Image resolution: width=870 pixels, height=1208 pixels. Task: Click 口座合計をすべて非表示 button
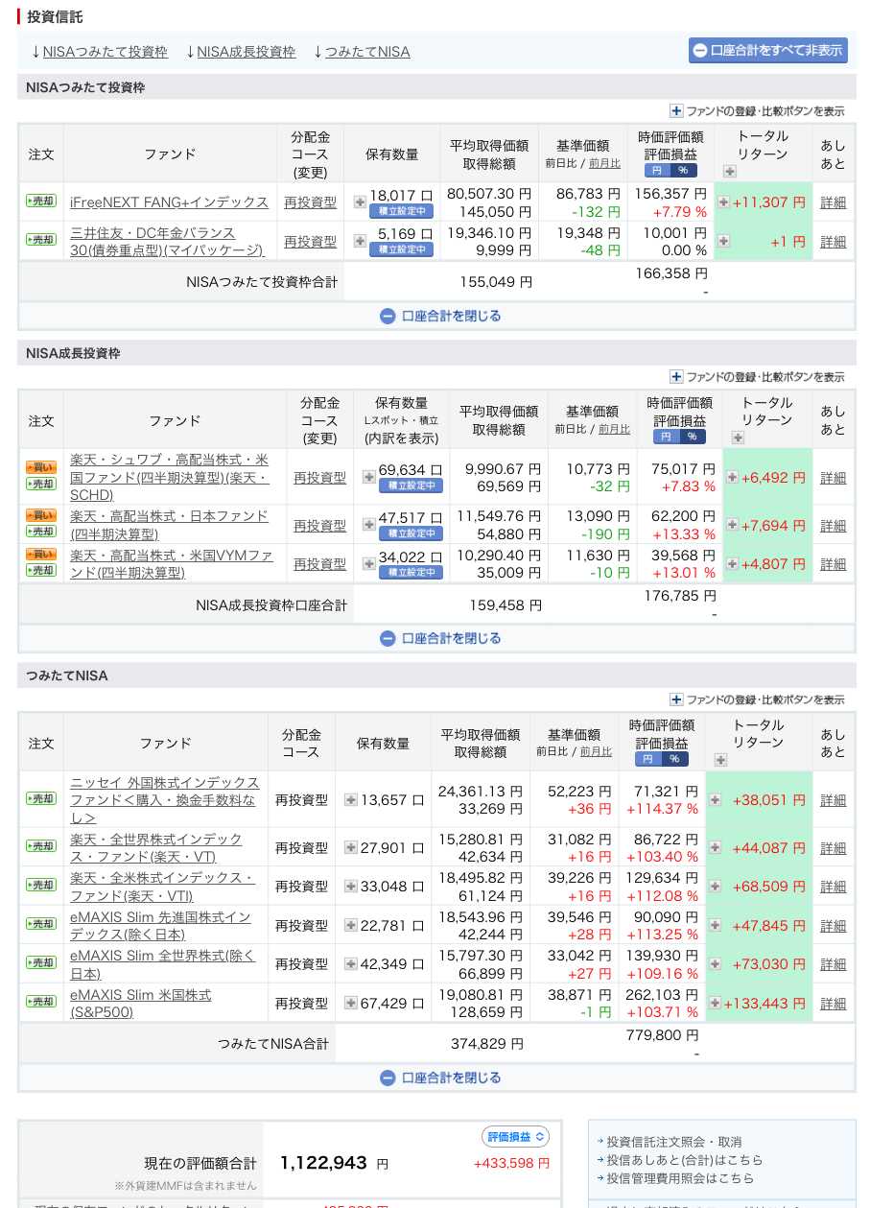767,50
